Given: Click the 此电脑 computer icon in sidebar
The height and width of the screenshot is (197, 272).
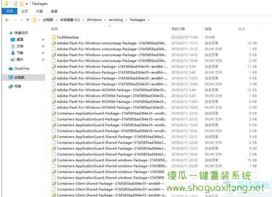Looking at the screenshot, I should (11, 77).
